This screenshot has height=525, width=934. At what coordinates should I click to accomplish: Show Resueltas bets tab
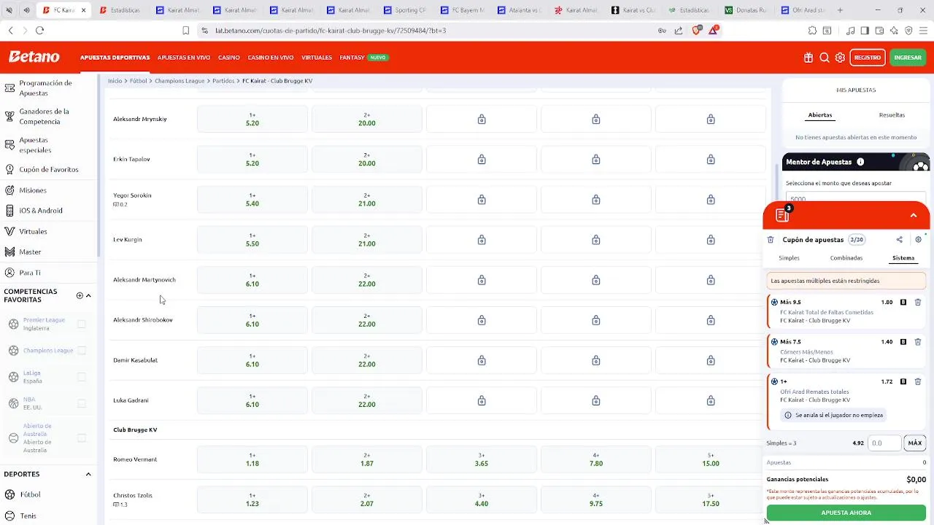point(892,115)
